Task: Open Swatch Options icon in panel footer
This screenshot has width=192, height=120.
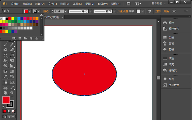Action: 20,39
